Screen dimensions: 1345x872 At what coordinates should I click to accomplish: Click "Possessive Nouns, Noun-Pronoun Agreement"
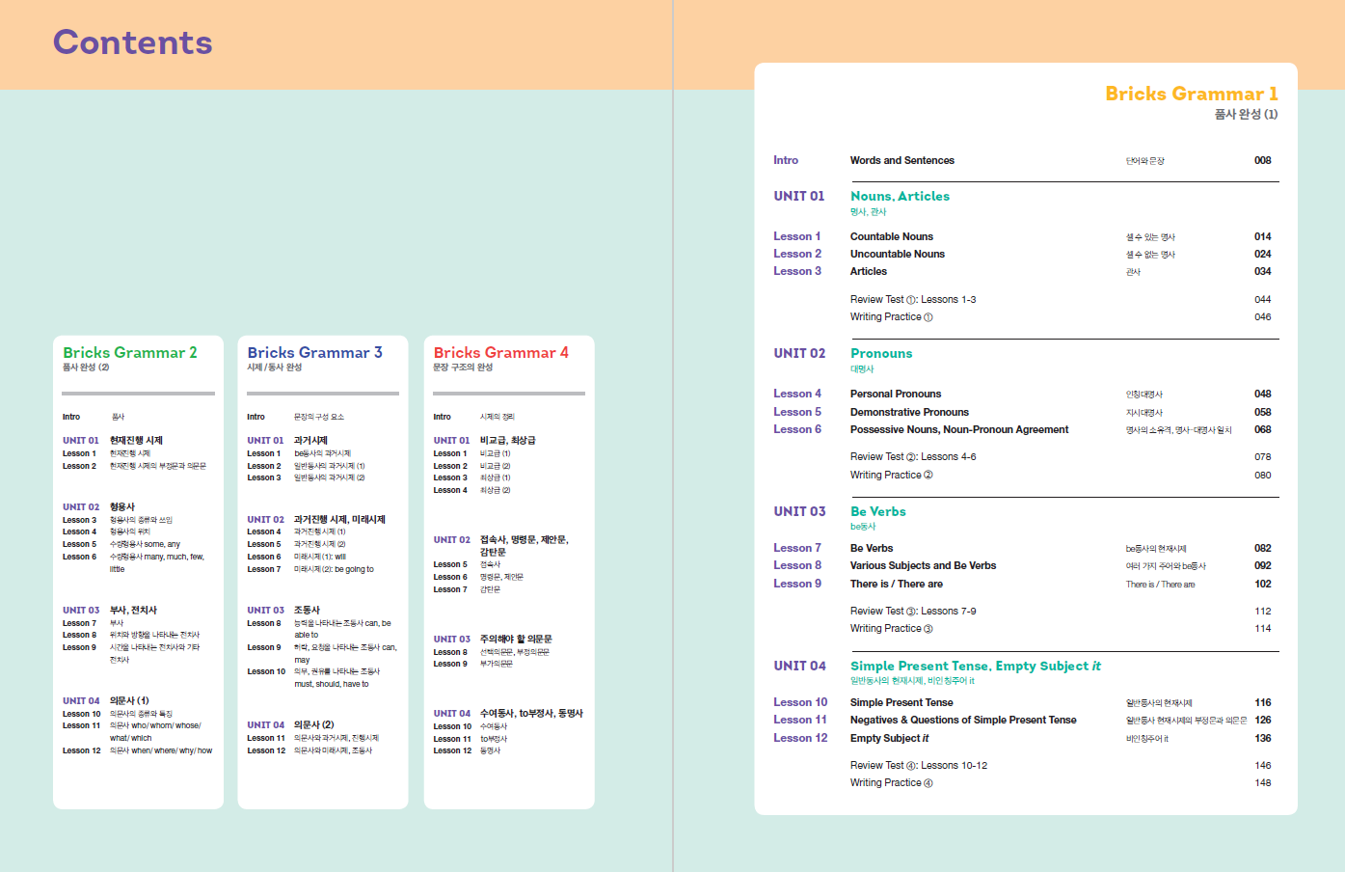[959, 429]
